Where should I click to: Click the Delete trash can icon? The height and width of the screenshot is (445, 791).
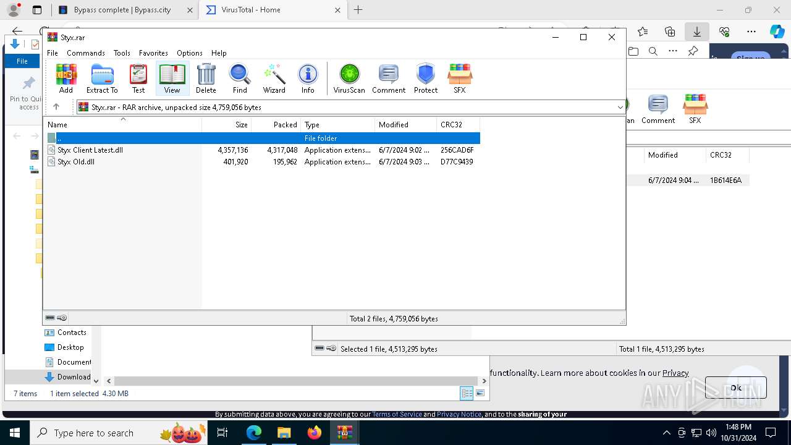[206, 78]
